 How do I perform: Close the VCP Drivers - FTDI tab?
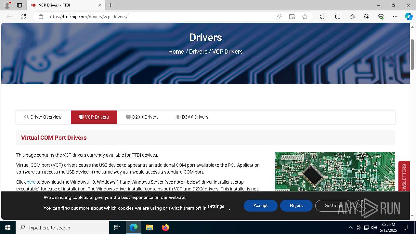[x=100, y=5]
